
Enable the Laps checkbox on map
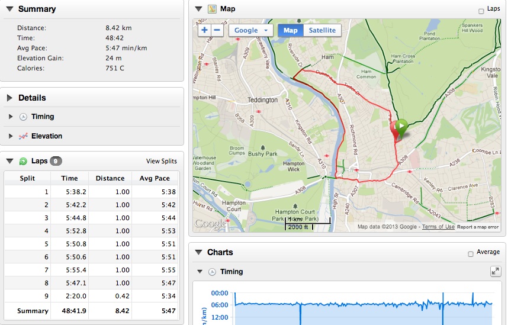pyautogui.click(x=481, y=11)
